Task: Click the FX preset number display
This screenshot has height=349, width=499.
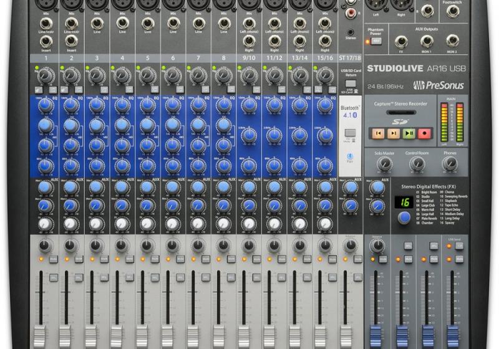Action: (404, 203)
